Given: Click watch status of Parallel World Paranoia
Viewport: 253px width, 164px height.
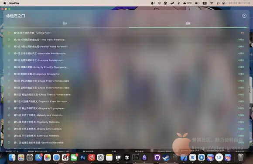Looking at the screenshot, I should (x=241, y=47).
